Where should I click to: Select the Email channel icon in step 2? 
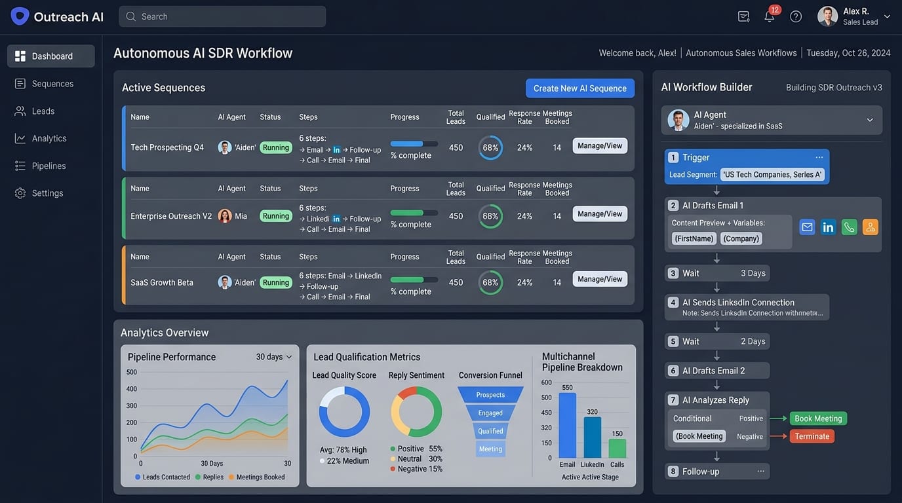[x=808, y=227]
